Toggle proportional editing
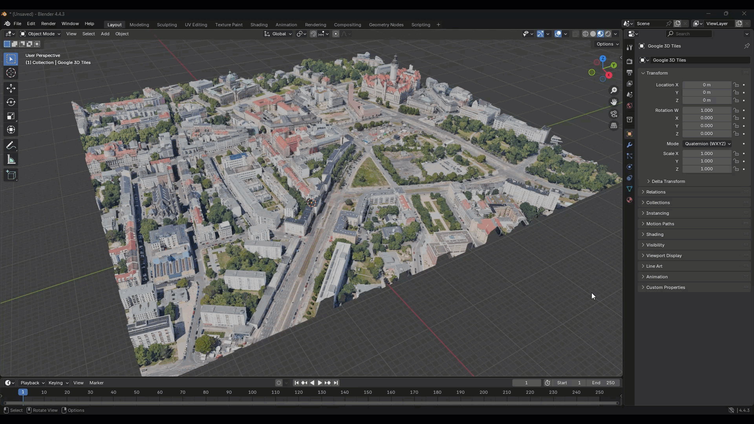Screen dimensions: 754x424 pyautogui.click(x=336, y=34)
